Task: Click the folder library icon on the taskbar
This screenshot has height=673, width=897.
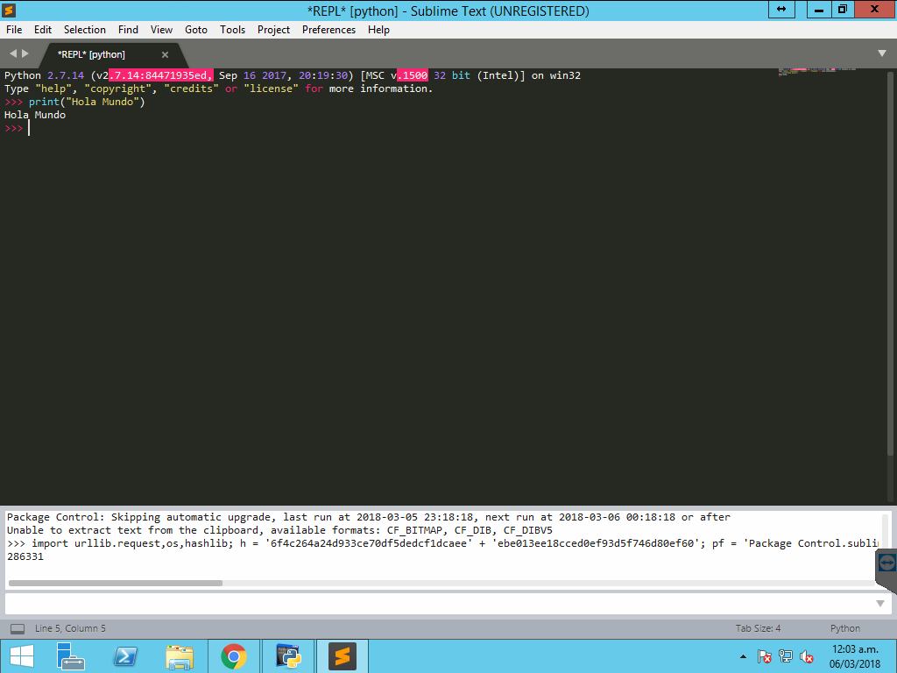Action: point(179,655)
